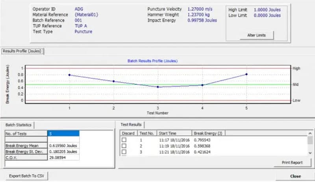Click data point for test 4 on chart
The height and width of the screenshot is (182, 315).
click(202, 85)
